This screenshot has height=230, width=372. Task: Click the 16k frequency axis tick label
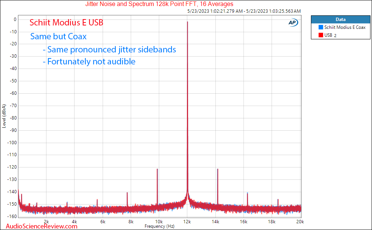pos(244,222)
